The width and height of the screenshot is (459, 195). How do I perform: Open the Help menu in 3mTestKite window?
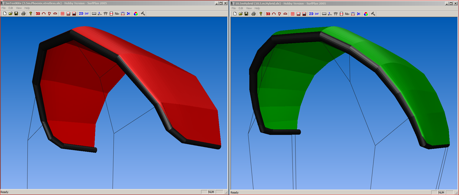pyautogui.click(x=27, y=8)
